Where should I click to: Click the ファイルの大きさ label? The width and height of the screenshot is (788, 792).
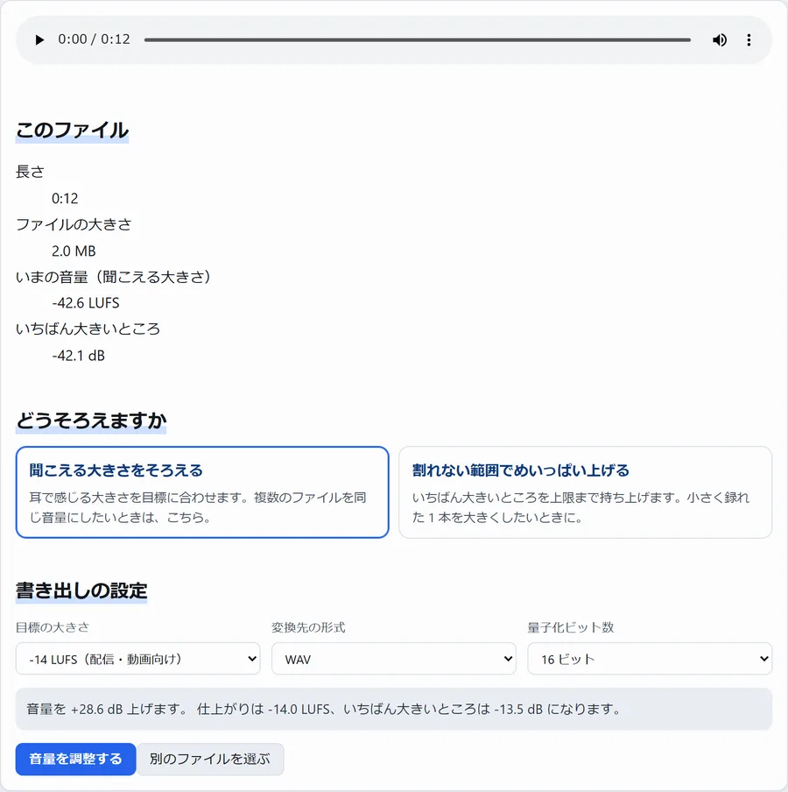click(74, 224)
